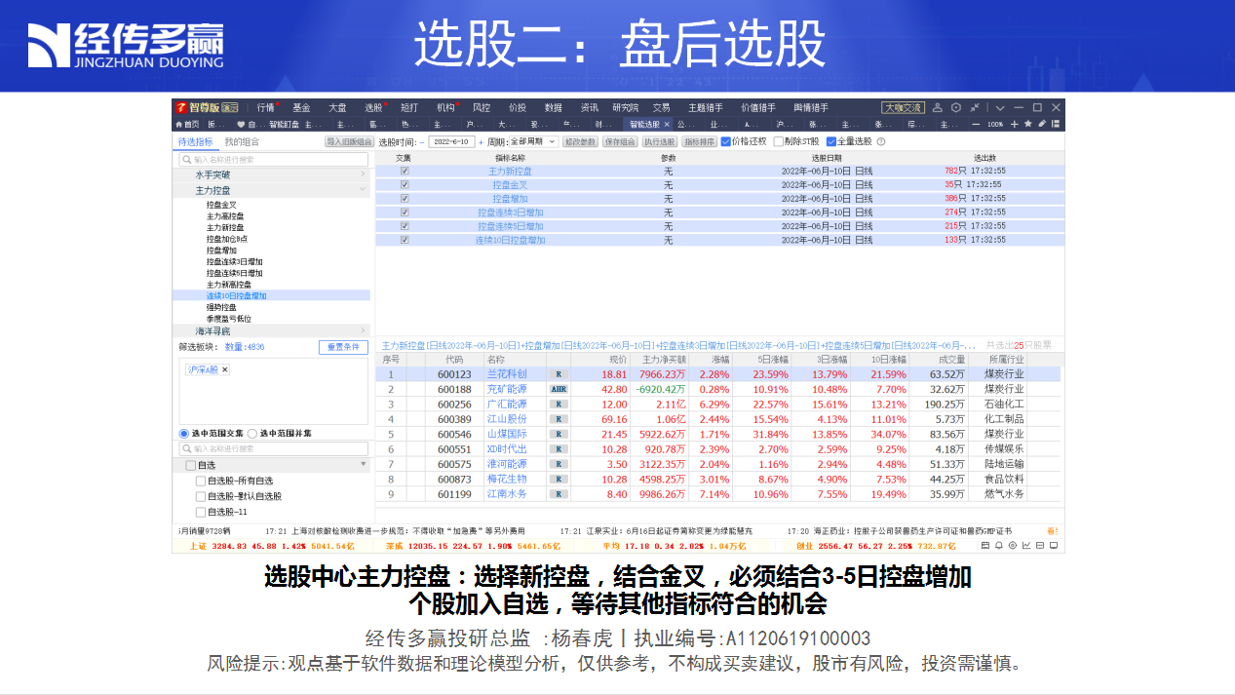1235x695 pixels.
Task: Click the 首页 home tab icon
Action: (x=179, y=125)
